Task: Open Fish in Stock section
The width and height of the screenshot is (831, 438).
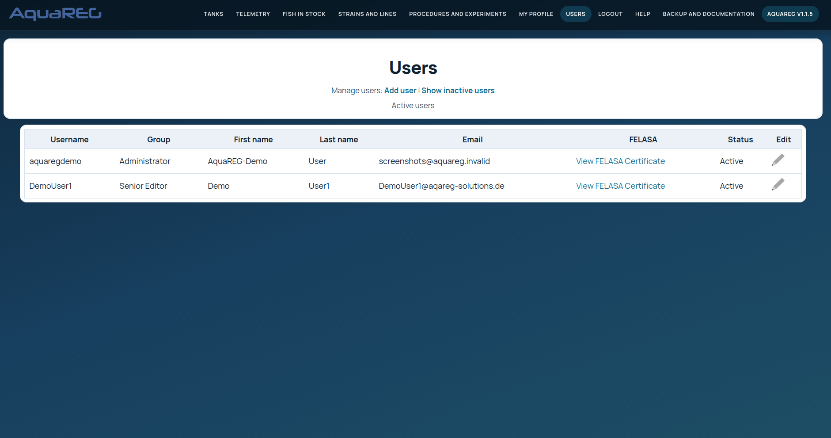Action: tap(304, 14)
